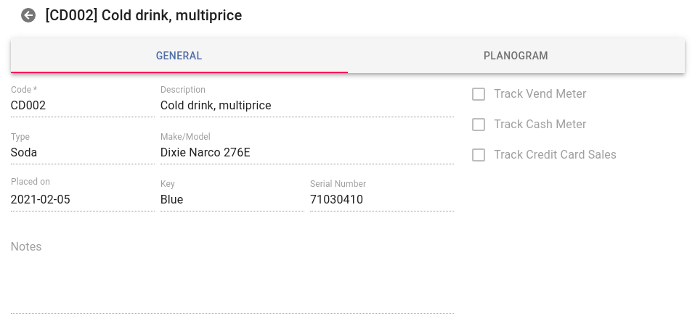Click the Key field showing Blue
The width and height of the screenshot is (695, 323).
point(232,200)
